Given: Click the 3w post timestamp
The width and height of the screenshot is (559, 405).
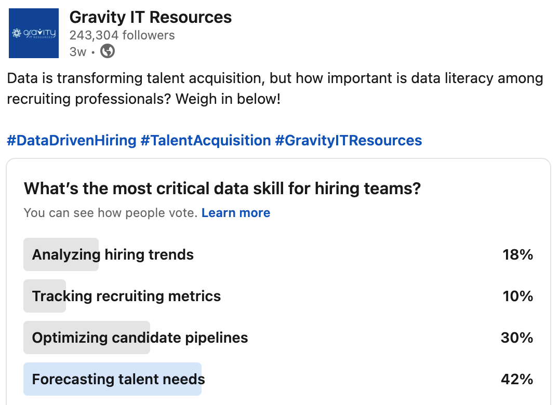Looking at the screenshot, I should [77, 51].
